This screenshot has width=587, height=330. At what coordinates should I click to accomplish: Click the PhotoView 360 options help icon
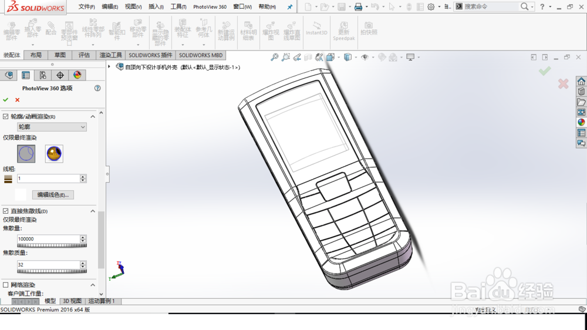point(97,88)
